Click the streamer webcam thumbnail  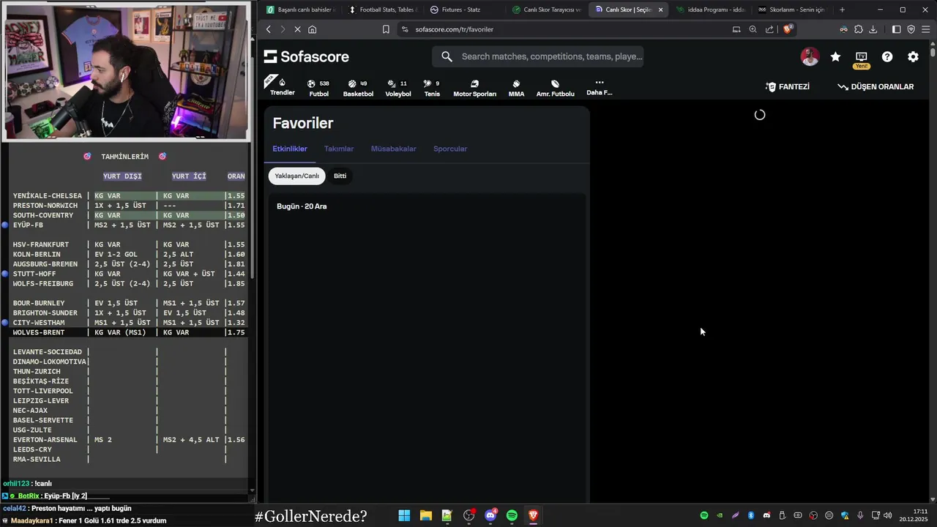[x=127, y=71]
